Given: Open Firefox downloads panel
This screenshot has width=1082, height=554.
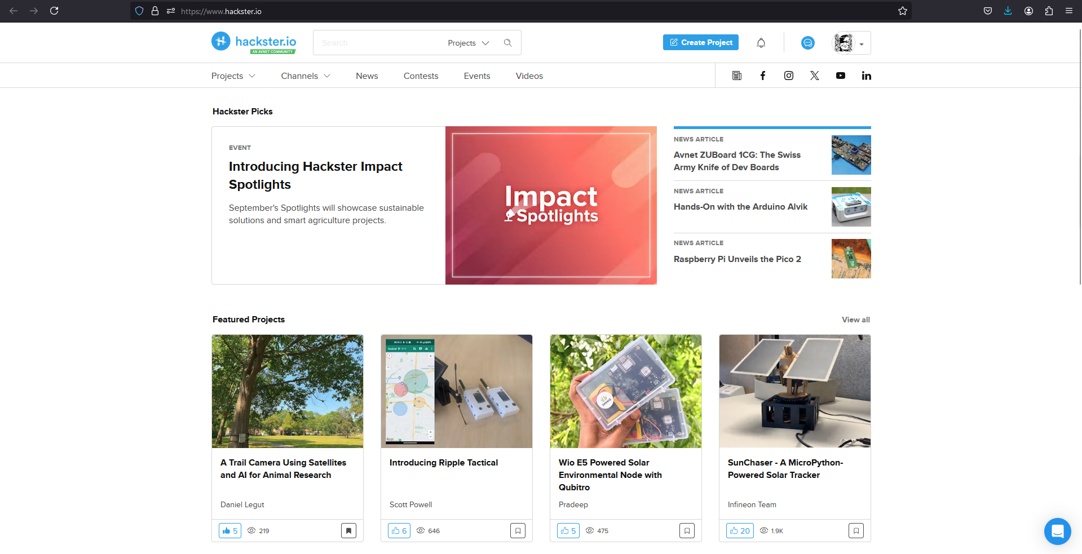Looking at the screenshot, I should click(1008, 11).
